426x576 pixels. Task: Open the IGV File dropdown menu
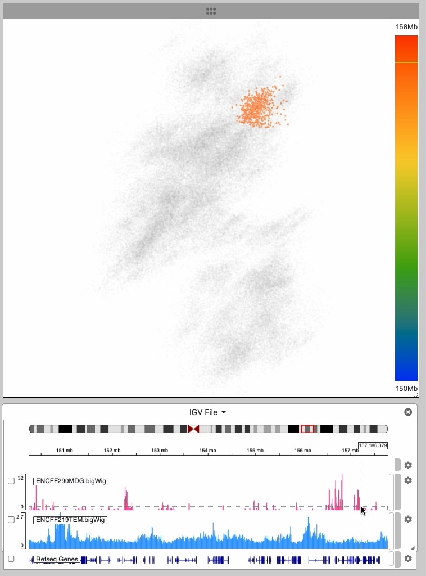point(207,412)
